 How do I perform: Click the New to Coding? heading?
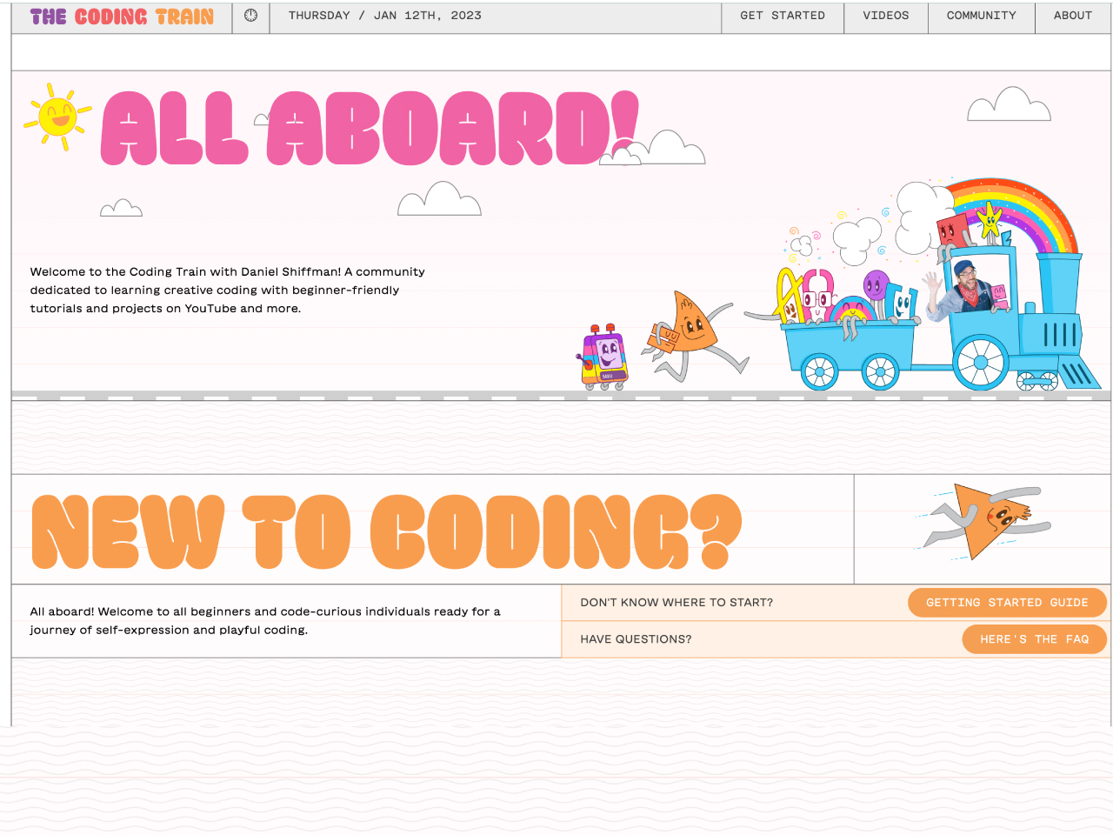pyautogui.click(x=386, y=531)
